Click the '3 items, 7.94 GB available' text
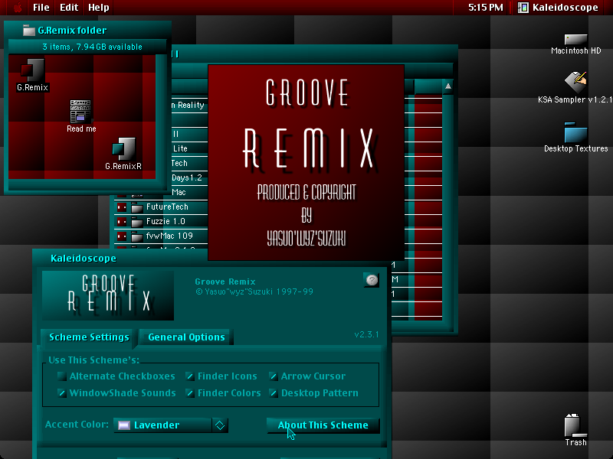 coord(92,47)
